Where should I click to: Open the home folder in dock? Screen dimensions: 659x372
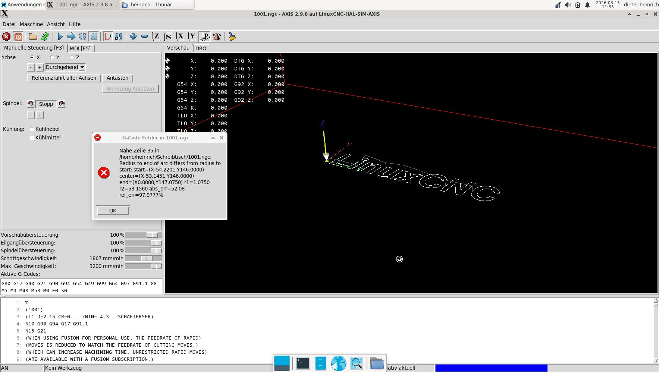point(377,363)
